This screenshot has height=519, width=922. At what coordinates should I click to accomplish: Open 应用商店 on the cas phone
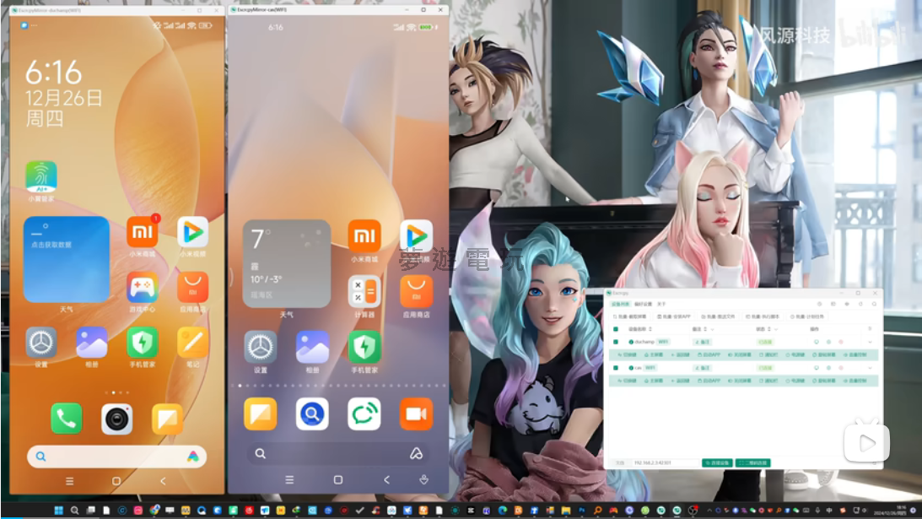(417, 292)
